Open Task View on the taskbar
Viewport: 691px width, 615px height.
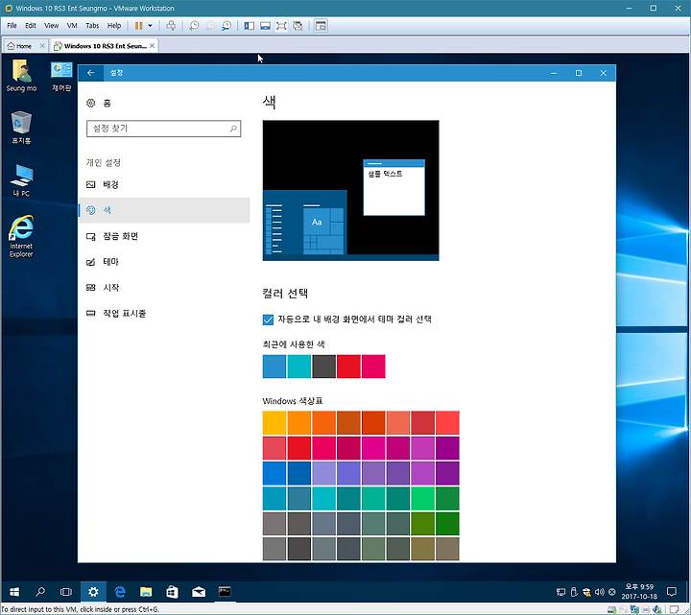point(66,592)
